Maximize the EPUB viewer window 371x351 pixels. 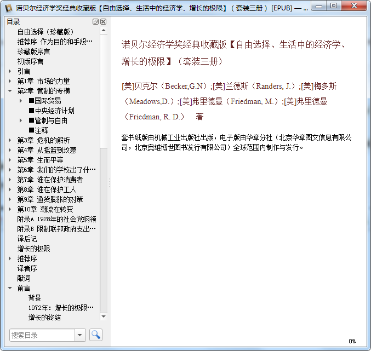(334, 6)
